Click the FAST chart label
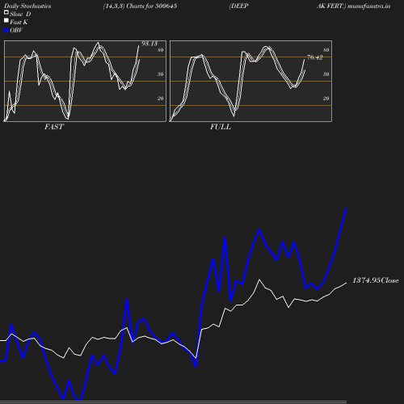 (54, 127)
